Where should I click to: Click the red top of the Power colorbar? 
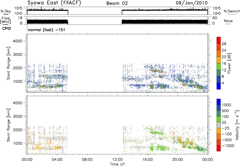pyautogui.click(x=219, y=40)
